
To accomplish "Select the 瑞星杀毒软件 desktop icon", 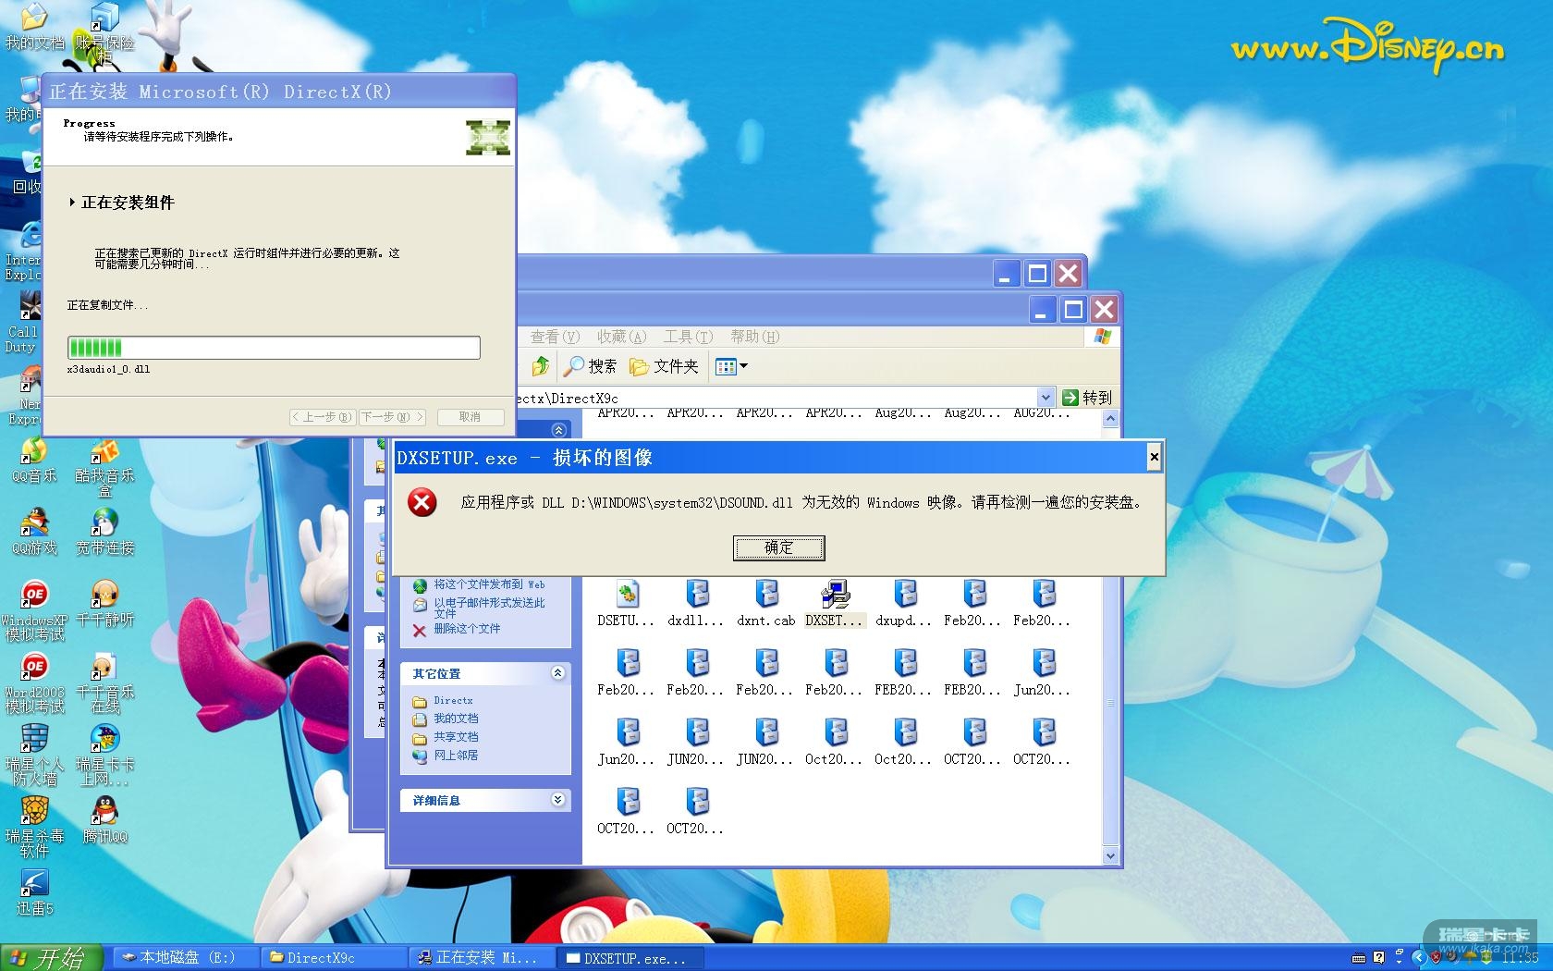I will point(34,828).
